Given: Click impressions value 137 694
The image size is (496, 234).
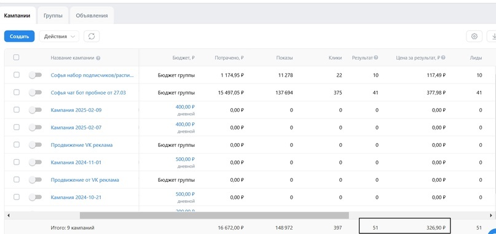Looking at the screenshot, I should [283, 93].
